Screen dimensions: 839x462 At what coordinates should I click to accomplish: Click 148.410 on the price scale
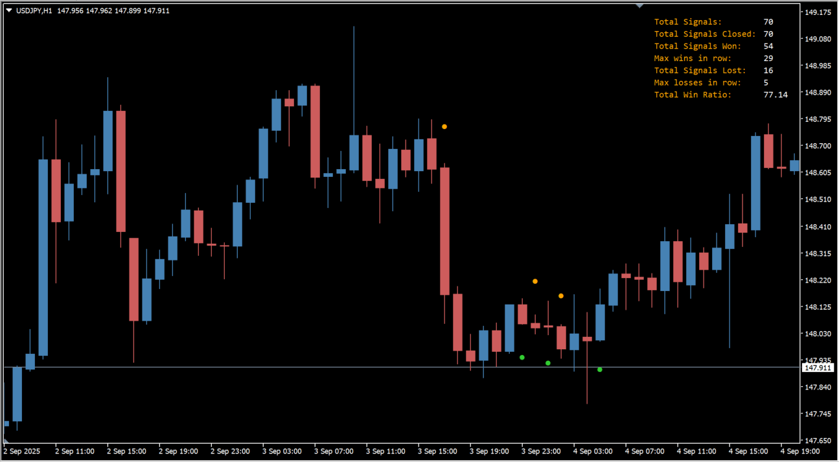(818, 227)
